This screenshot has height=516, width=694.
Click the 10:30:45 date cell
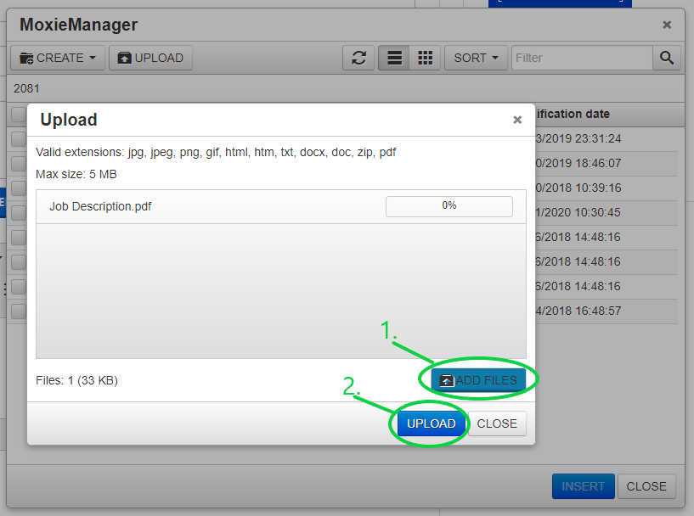[578, 213]
